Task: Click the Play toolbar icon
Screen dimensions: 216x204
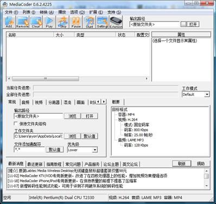Action: (x=49, y=22)
